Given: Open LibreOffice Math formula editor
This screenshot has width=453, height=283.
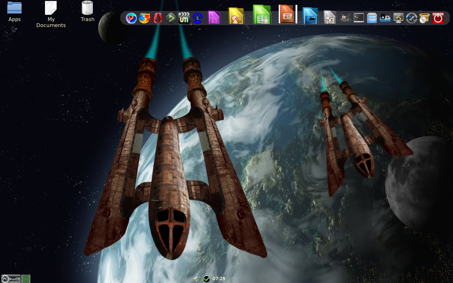Looking at the screenshot, I should point(330,18).
